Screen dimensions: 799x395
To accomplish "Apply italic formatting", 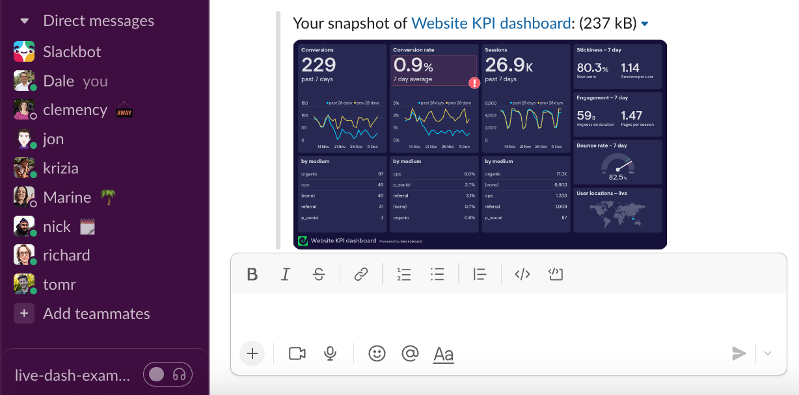I will pos(285,274).
